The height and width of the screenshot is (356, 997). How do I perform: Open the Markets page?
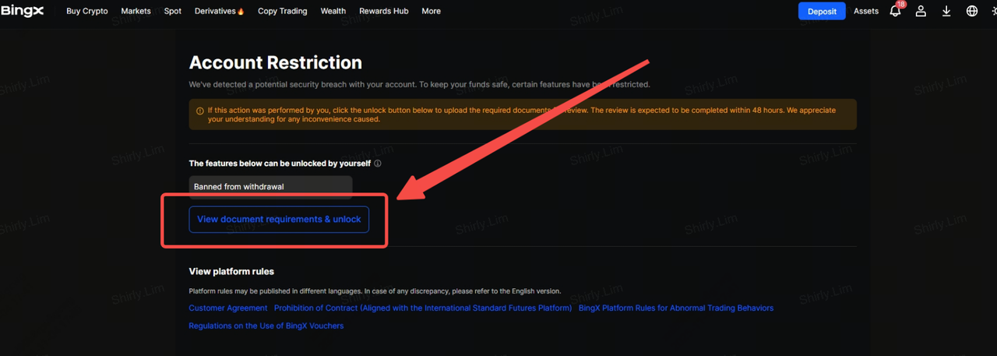[x=136, y=12]
